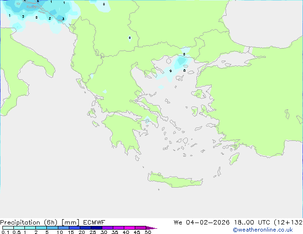Pick the 45–50 mm legend color
This screenshot has width=303, height=234.
(141, 228)
